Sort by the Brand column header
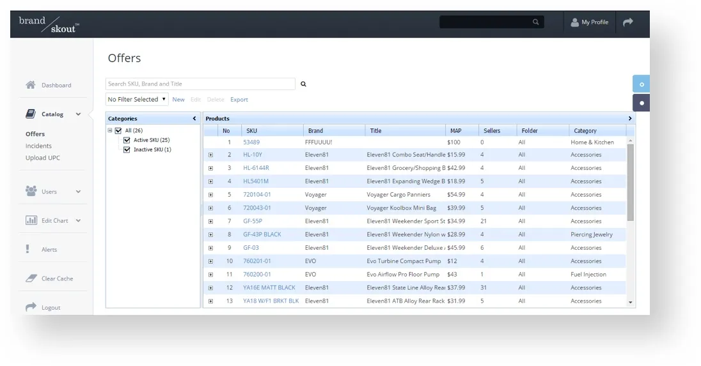 click(335, 131)
